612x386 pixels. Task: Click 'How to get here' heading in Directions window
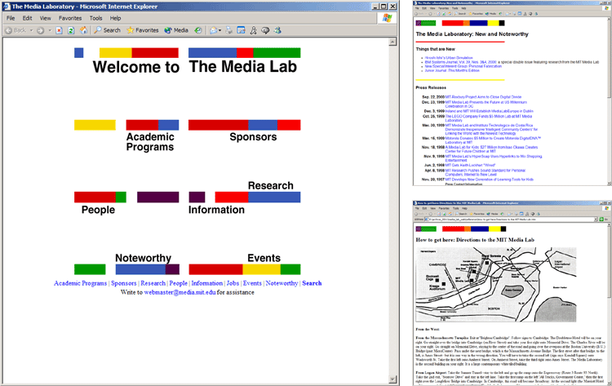pyautogui.click(x=475, y=240)
